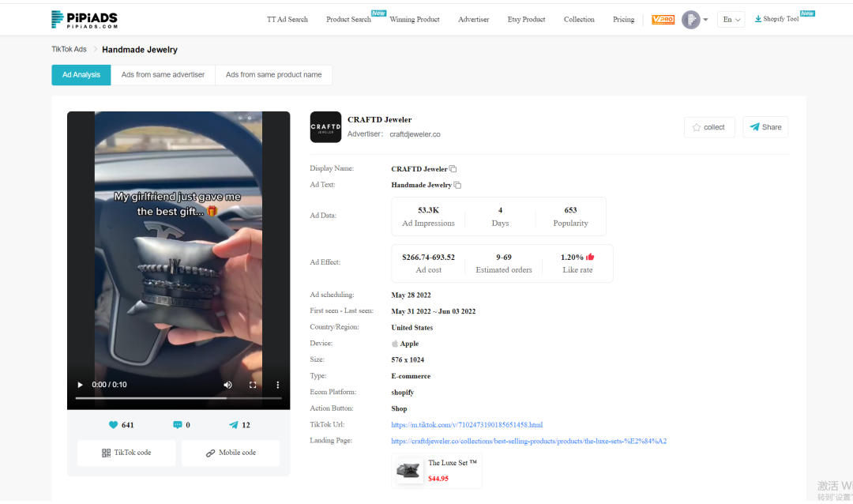Open craftdjeweler.co advertiser link
853x504 pixels.
pos(415,134)
